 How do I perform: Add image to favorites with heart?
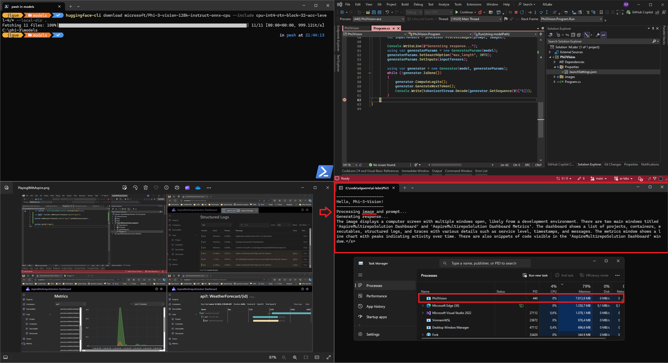pyautogui.click(x=156, y=188)
